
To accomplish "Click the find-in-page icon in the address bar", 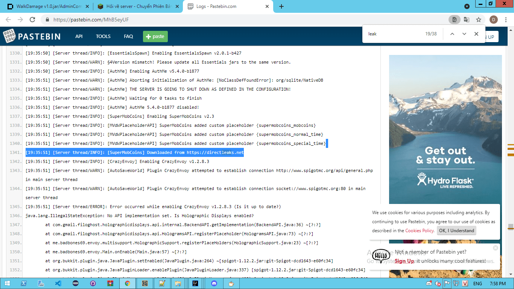I will point(454,20).
